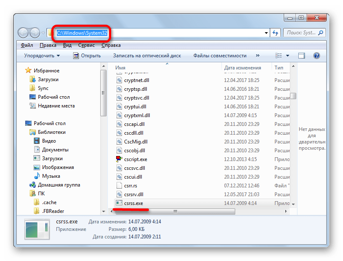Screen dimensions: 343x261
Task: Select Избранное in the navigation pane
Action: pos(46,71)
